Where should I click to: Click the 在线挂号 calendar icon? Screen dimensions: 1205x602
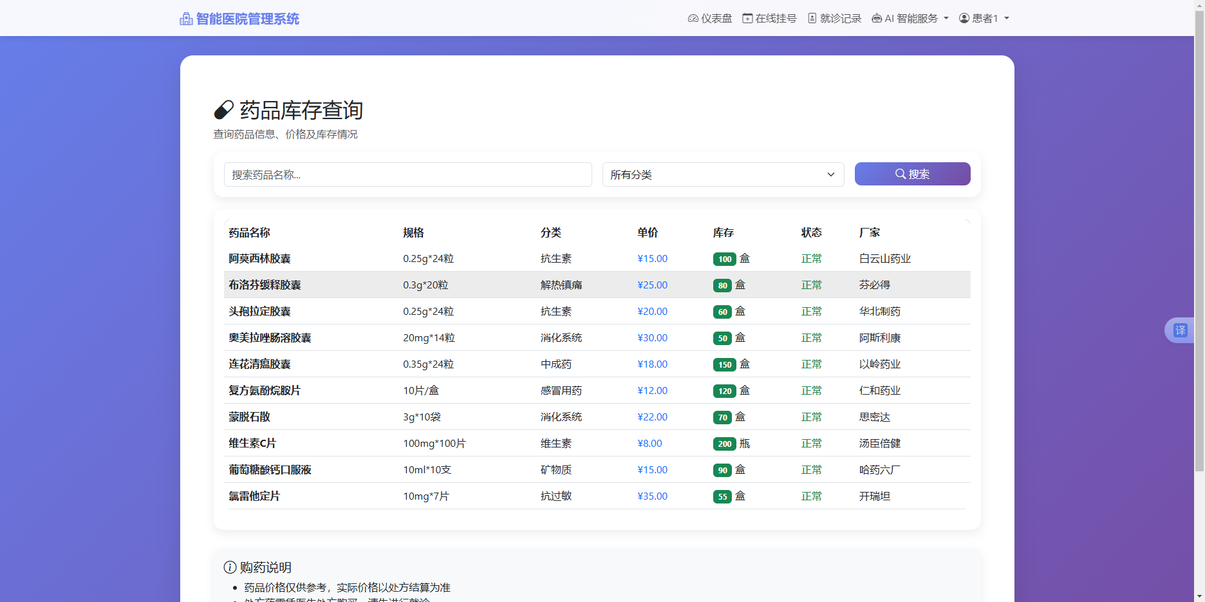(x=747, y=18)
